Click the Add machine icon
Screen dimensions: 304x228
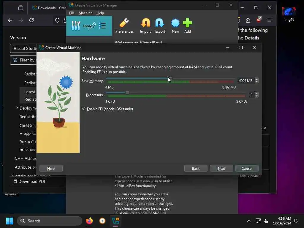[187, 26]
